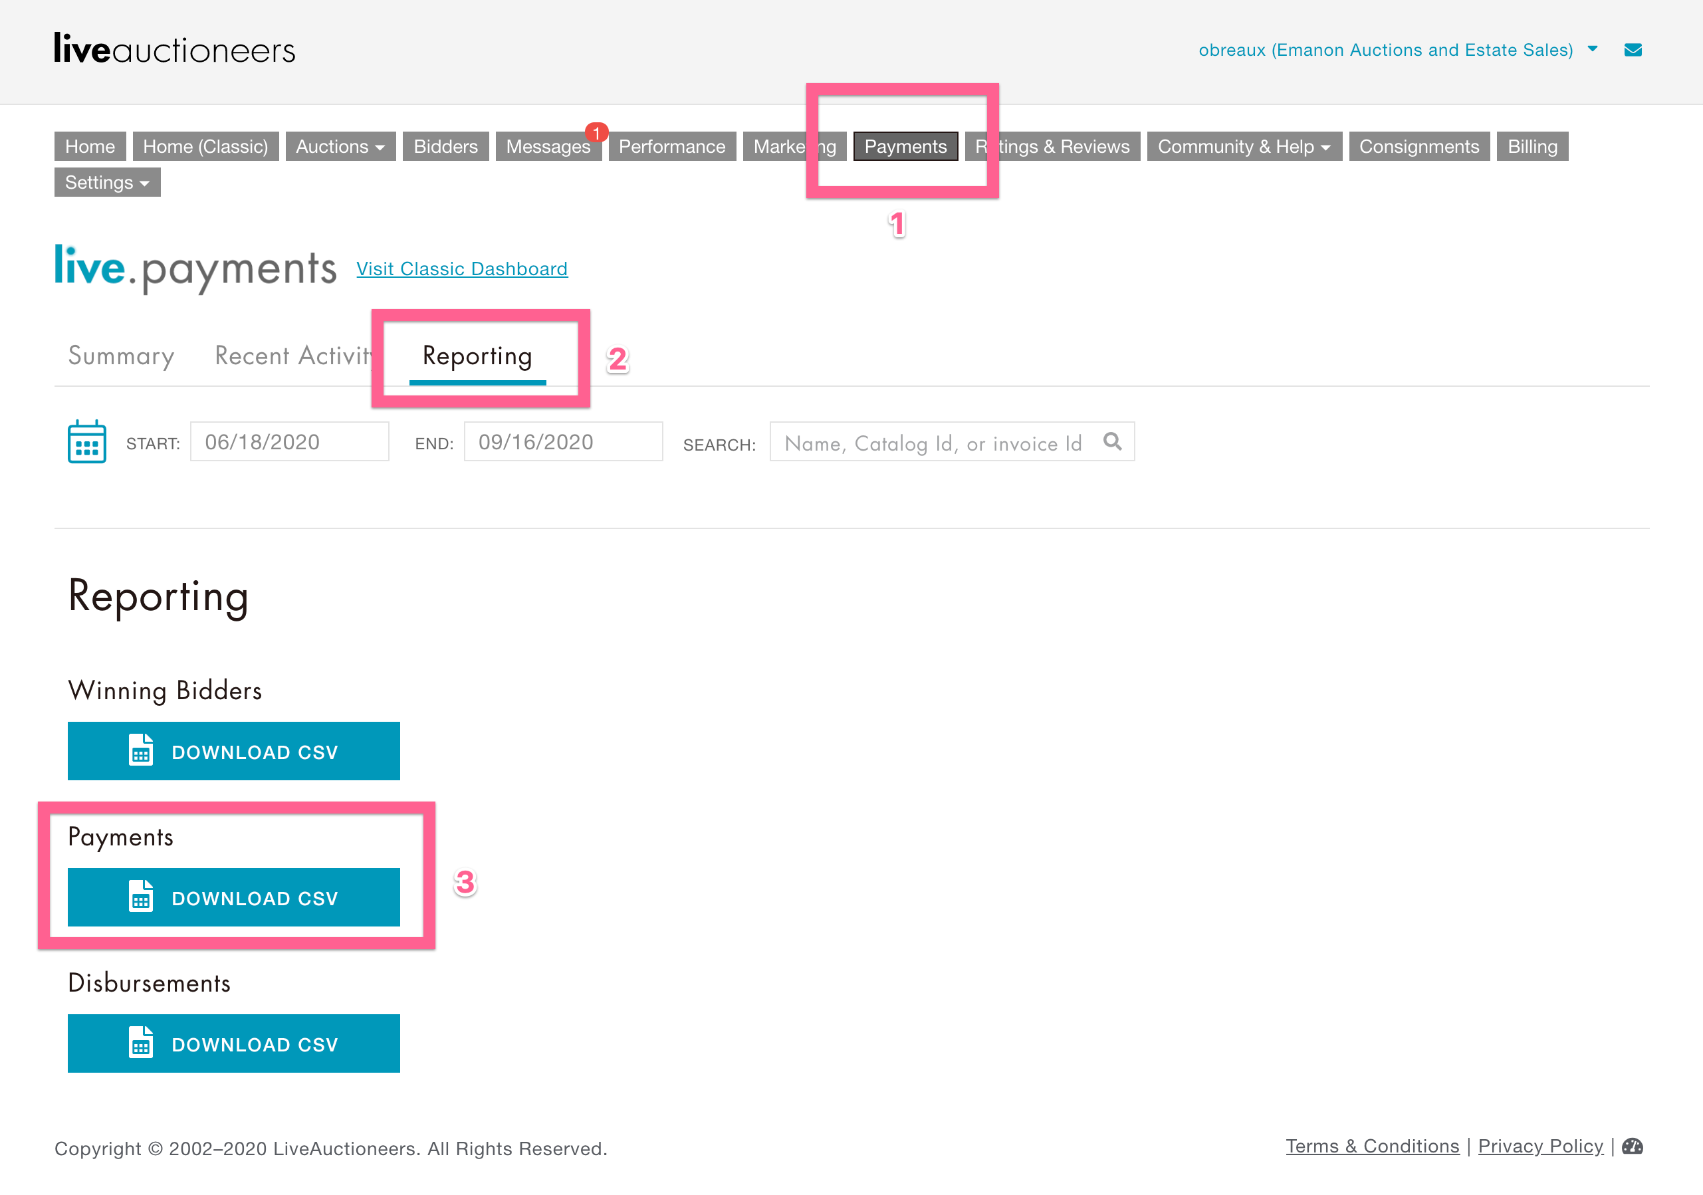Select the Payments menu item
The image size is (1703, 1195).
905,146
